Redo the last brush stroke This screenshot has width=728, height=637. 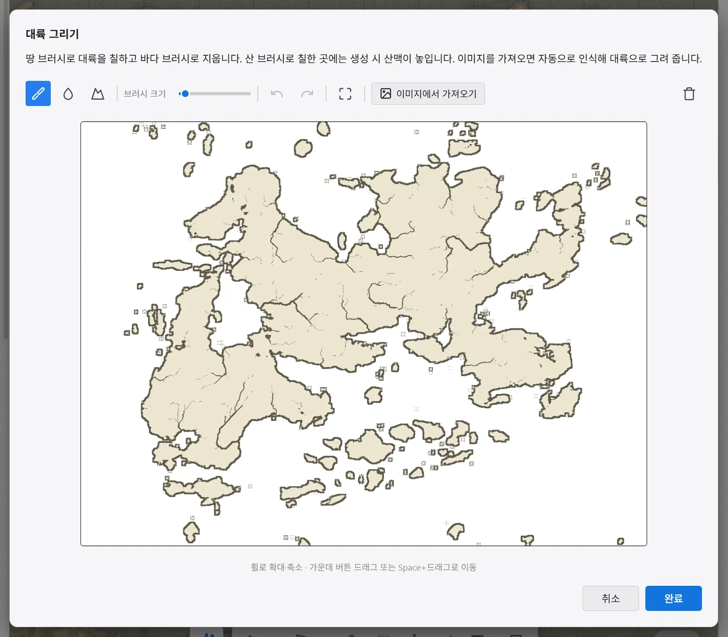[x=307, y=93]
